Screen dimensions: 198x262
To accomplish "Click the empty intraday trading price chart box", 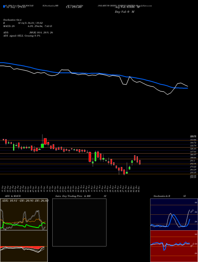I will point(79,222).
